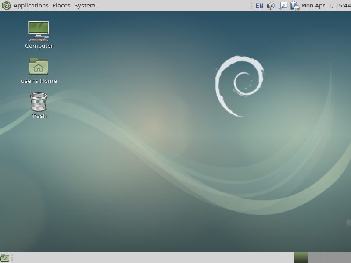The height and width of the screenshot is (263, 351).
Task: Click the "Computer" icon label text
Action: point(39,46)
